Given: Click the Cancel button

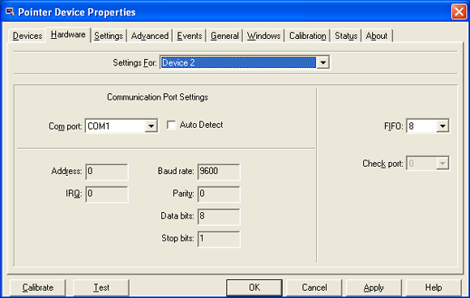Looking at the screenshot, I should tap(314, 287).
